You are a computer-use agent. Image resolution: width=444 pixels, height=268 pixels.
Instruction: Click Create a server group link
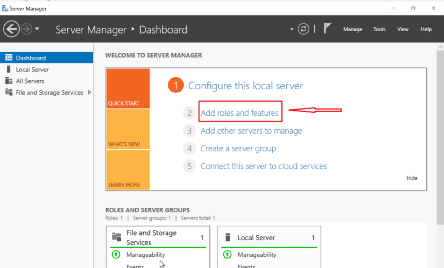tap(238, 148)
